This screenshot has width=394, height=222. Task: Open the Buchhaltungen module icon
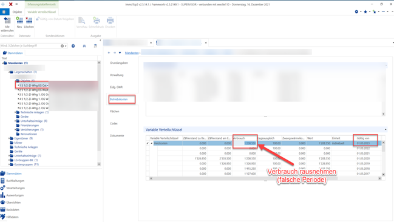pyautogui.click(x=2, y=181)
